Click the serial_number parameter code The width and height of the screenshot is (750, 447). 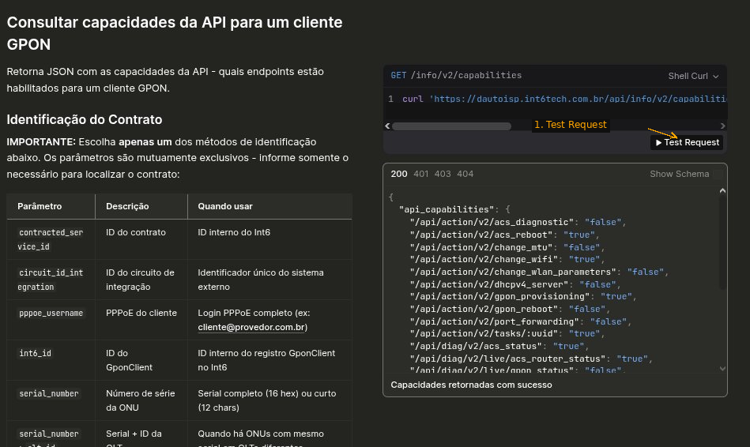[49, 393]
